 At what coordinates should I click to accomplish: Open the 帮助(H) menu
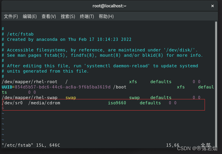[106, 16]
